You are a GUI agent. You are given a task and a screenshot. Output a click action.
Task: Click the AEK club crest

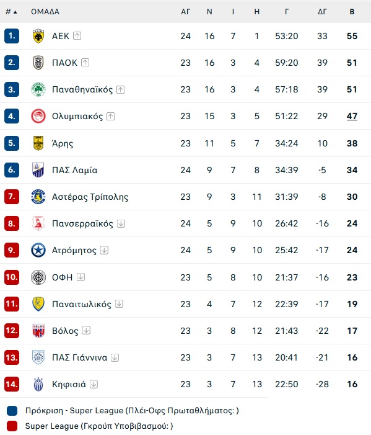coord(38,36)
